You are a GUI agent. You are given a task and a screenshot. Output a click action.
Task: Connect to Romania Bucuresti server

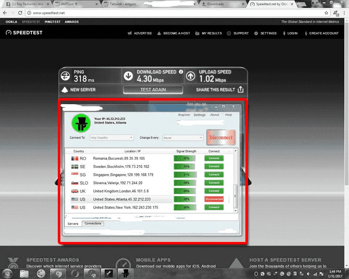[x=214, y=158]
